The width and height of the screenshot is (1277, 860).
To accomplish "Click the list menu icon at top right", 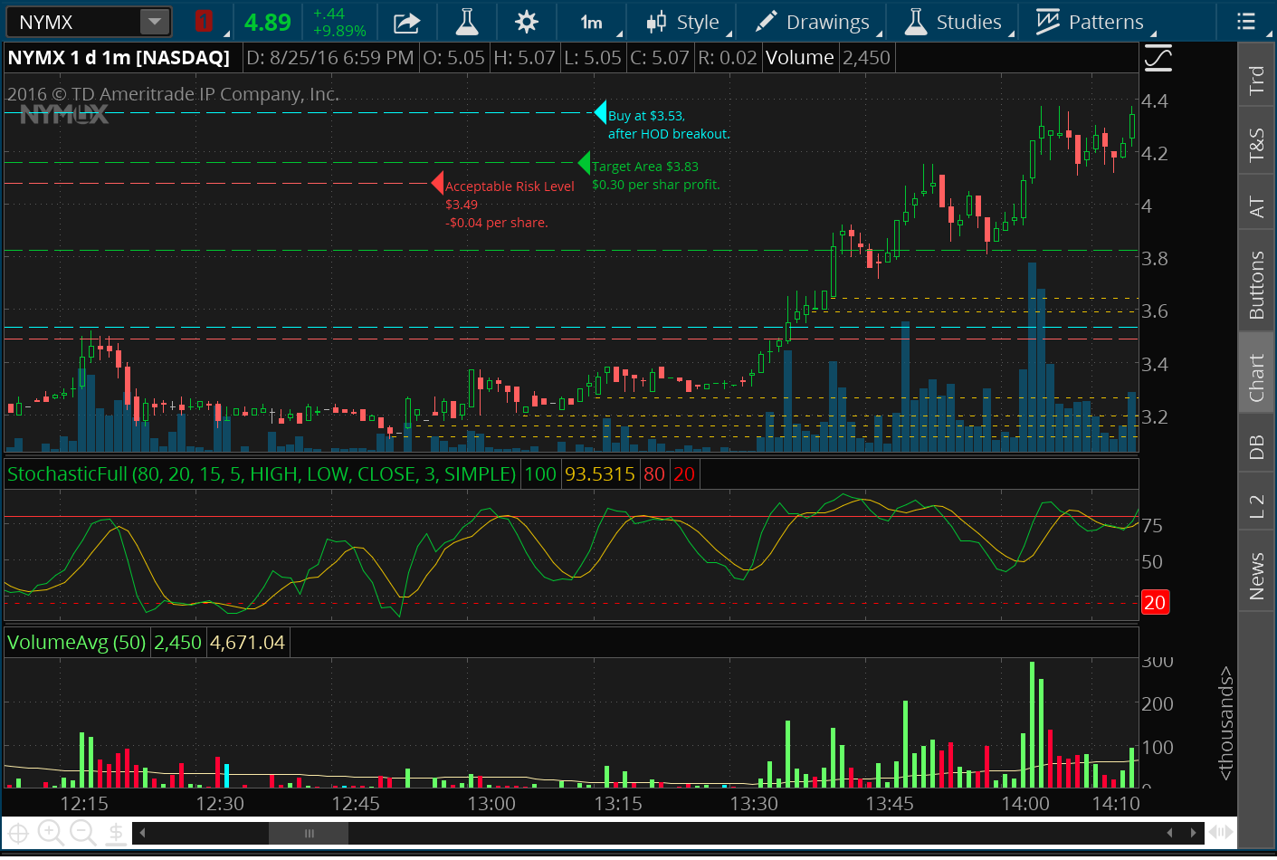I will pyautogui.click(x=1246, y=22).
